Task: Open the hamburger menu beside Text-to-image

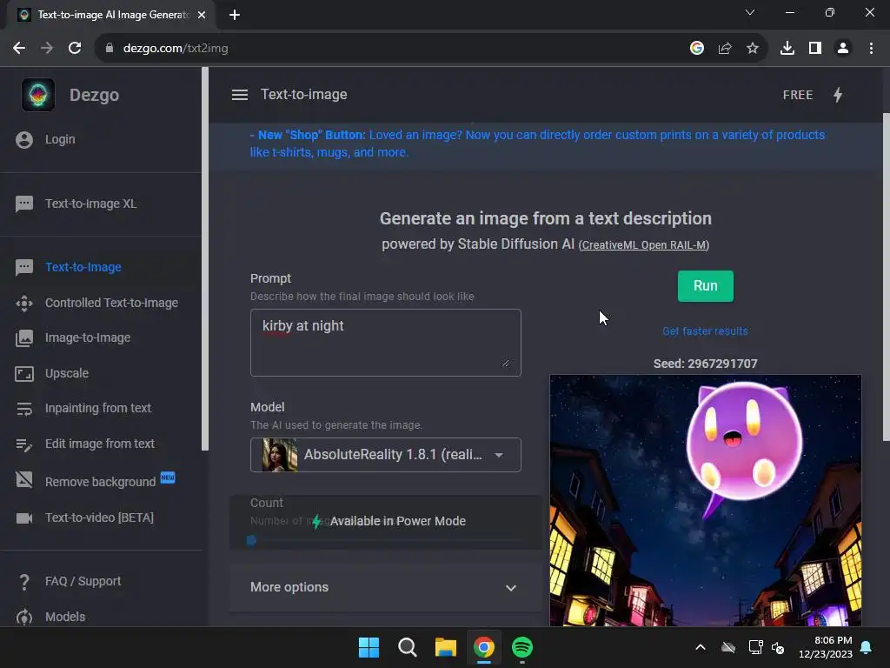Action: point(240,95)
